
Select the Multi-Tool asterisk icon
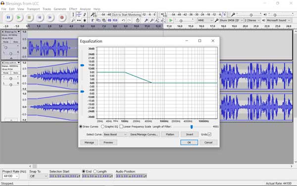click(85, 20)
